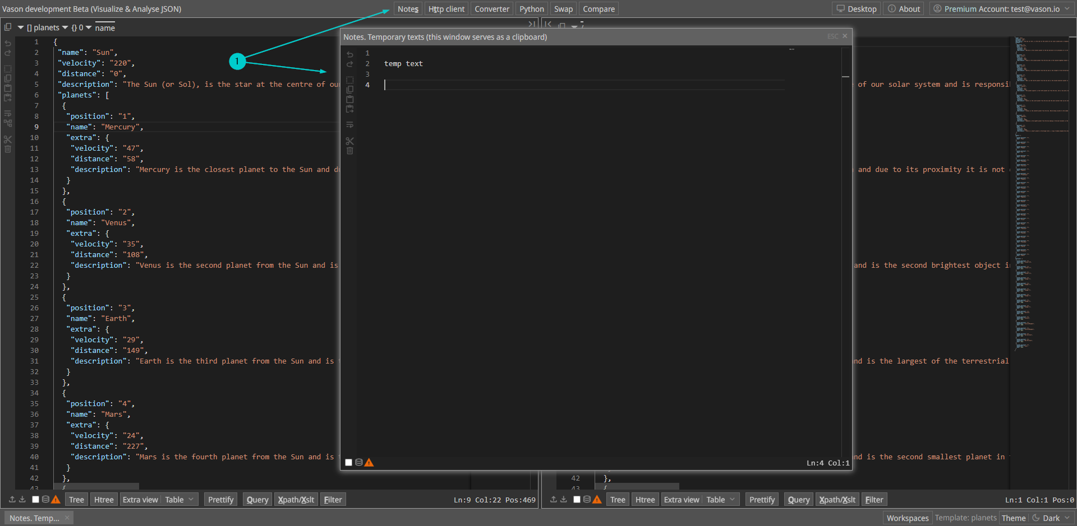Open Table dropdown in right editor bar

pyautogui.click(x=721, y=500)
